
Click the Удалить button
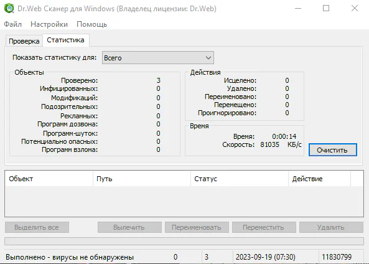(331, 227)
